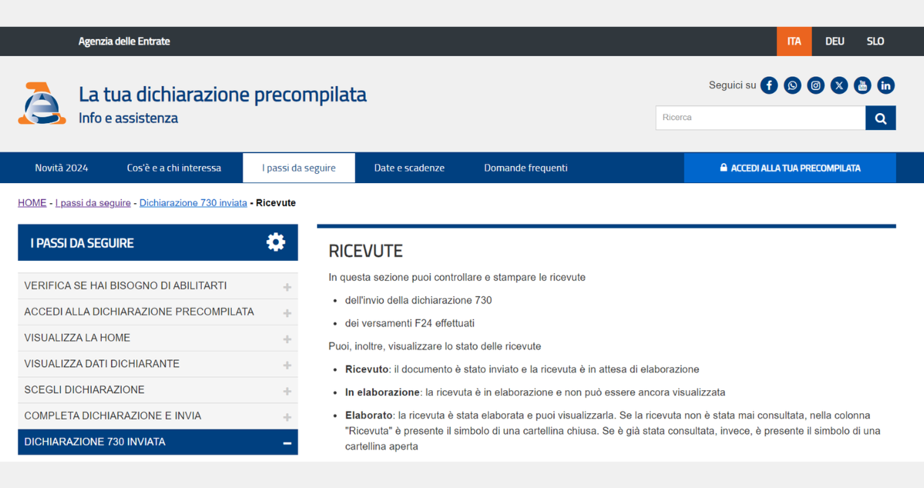Open the YouTube channel icon

862,85
